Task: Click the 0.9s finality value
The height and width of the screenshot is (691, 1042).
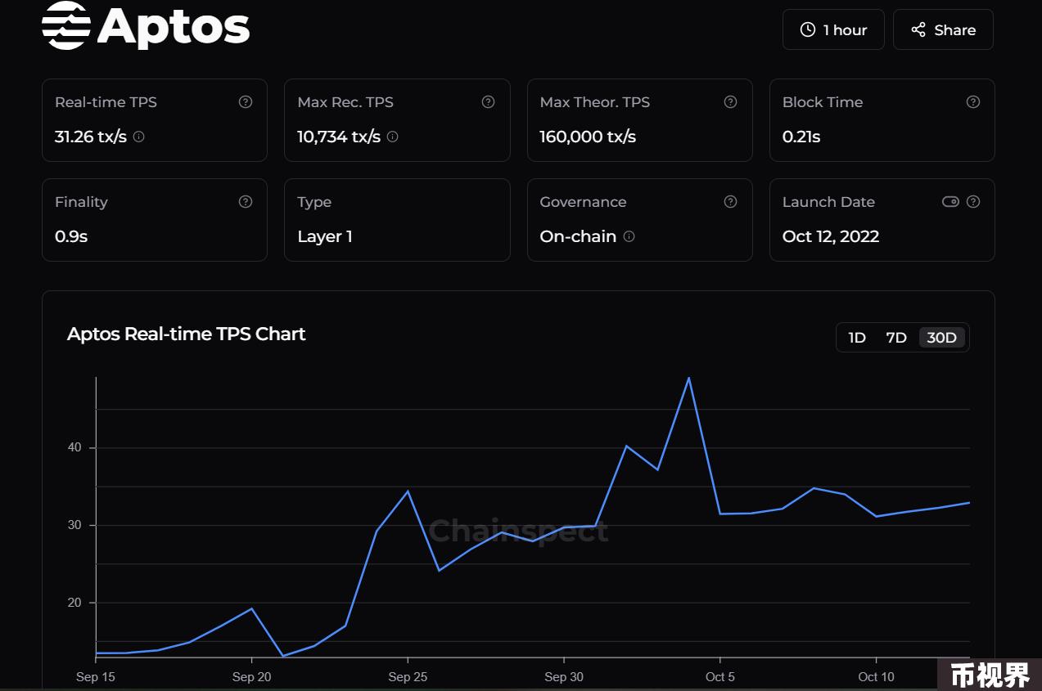Action: (71, 236)
